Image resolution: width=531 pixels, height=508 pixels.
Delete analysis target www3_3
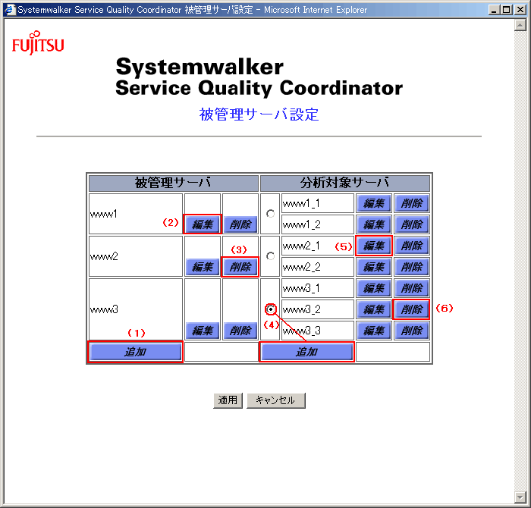[x=411, y=331]
